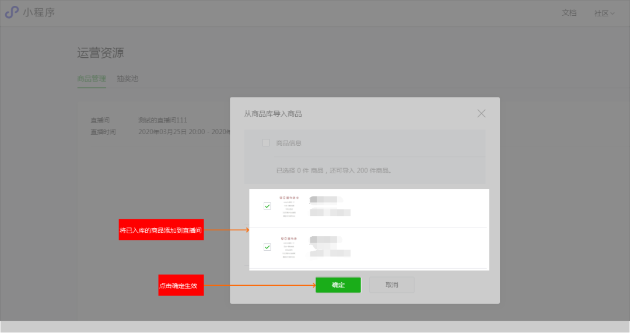630x333 pixels.
Task: Uncheck the second product checkbox
Action: [x=267, y=247]
